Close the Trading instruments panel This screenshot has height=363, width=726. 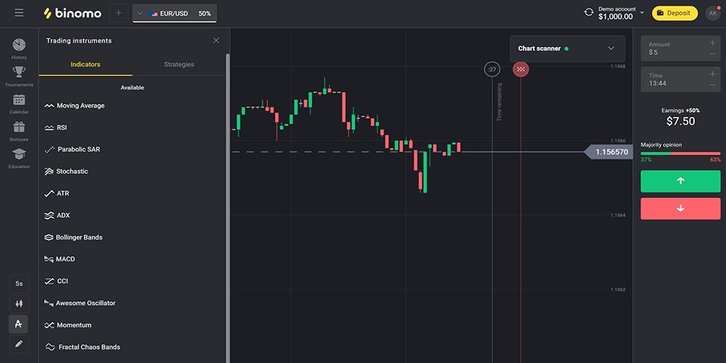tap(216, 41)
